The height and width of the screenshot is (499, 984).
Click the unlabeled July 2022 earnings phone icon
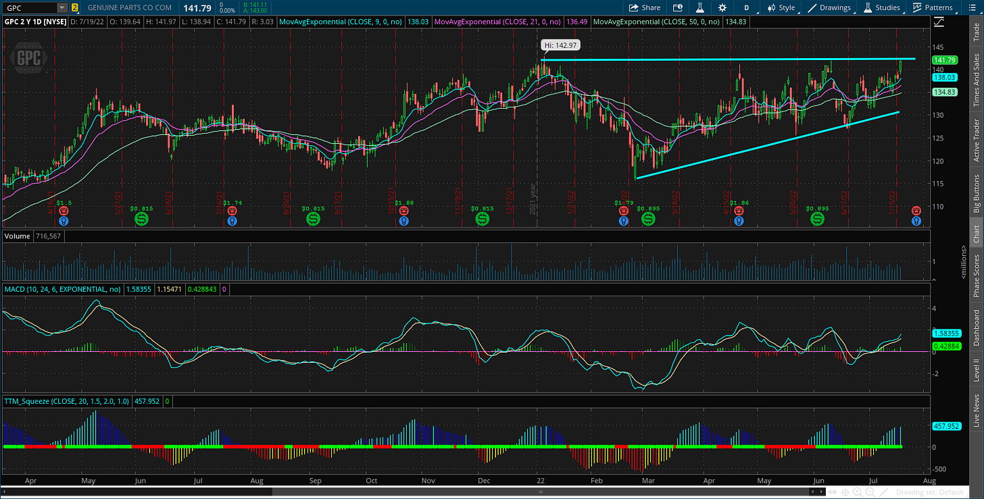click(x=916, y=211)
